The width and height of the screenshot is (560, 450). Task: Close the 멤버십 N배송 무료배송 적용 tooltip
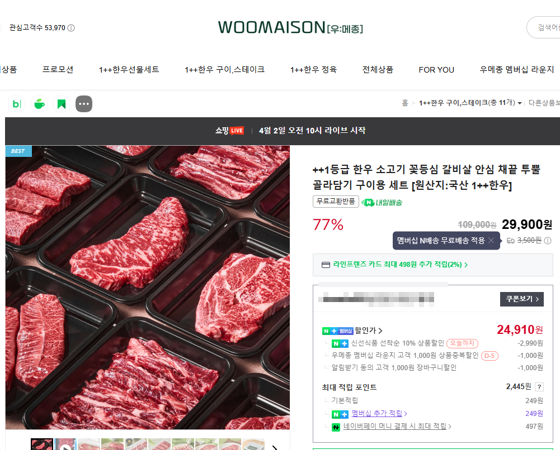click(x=491, y=241)
